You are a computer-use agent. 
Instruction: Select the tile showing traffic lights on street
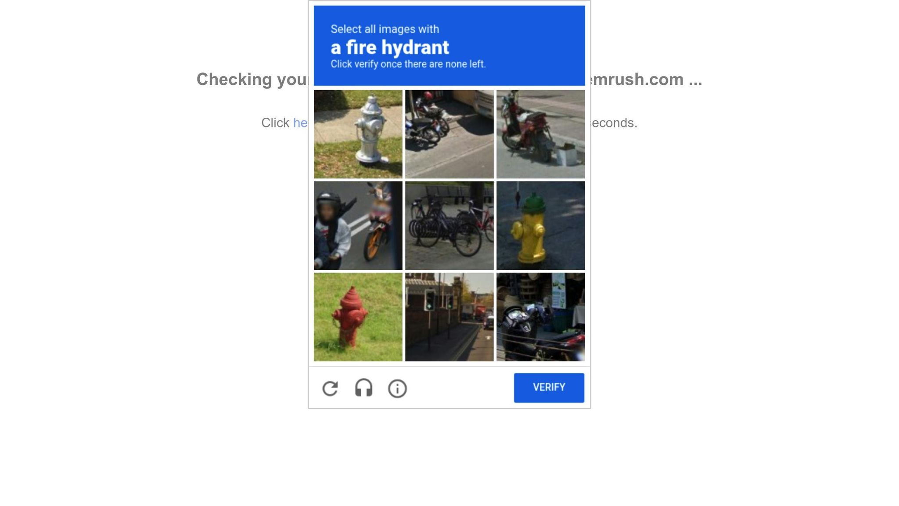click(x=449, y=317)
